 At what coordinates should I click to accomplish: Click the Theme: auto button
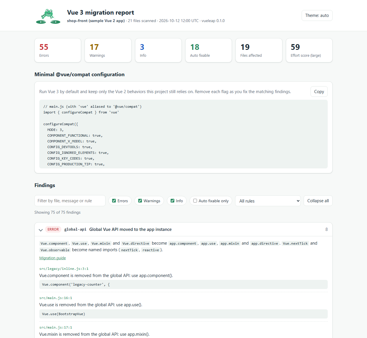point(317,15)
